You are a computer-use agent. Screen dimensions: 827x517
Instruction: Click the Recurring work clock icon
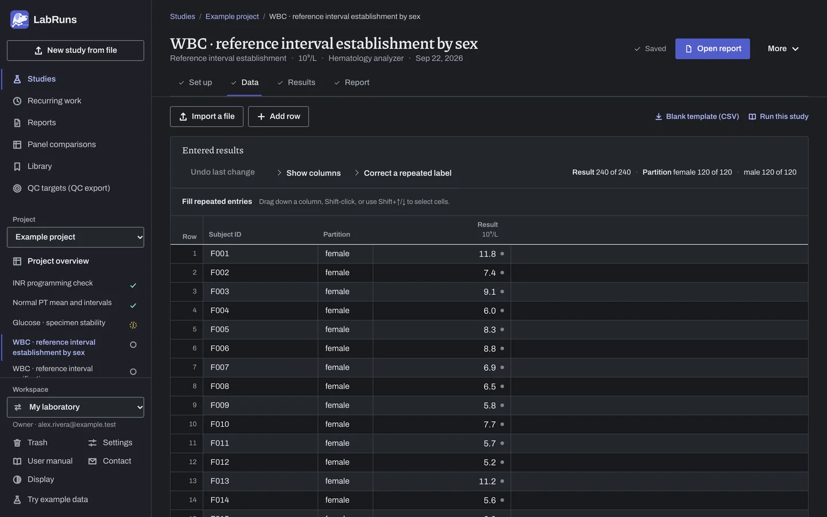point(17,101)
